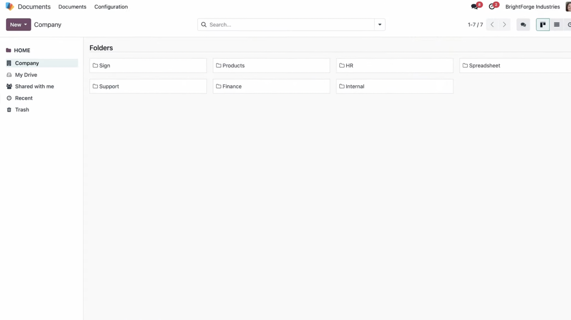Open the Activities clock icon showing 2
571x320 pixels.
pyautogui.click(x=492, y=7)
